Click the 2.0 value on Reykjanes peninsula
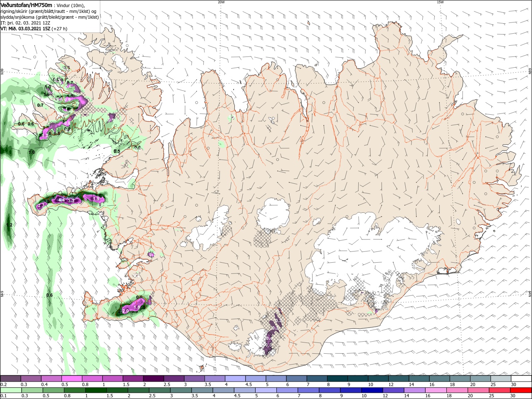532x399 pixels. [125, 311]
